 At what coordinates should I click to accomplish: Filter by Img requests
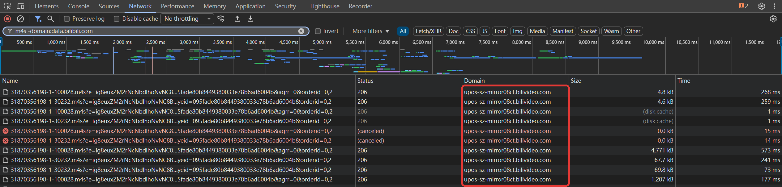click(518, 31)
